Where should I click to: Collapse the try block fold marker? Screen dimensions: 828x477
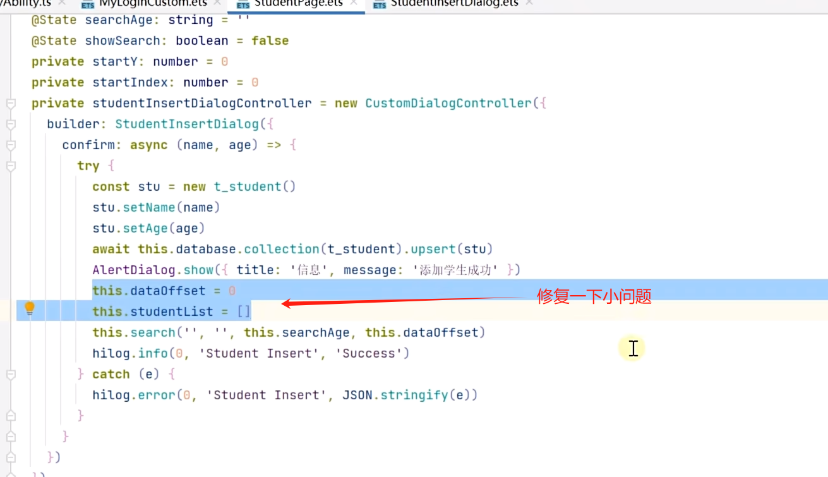(10, 166)
